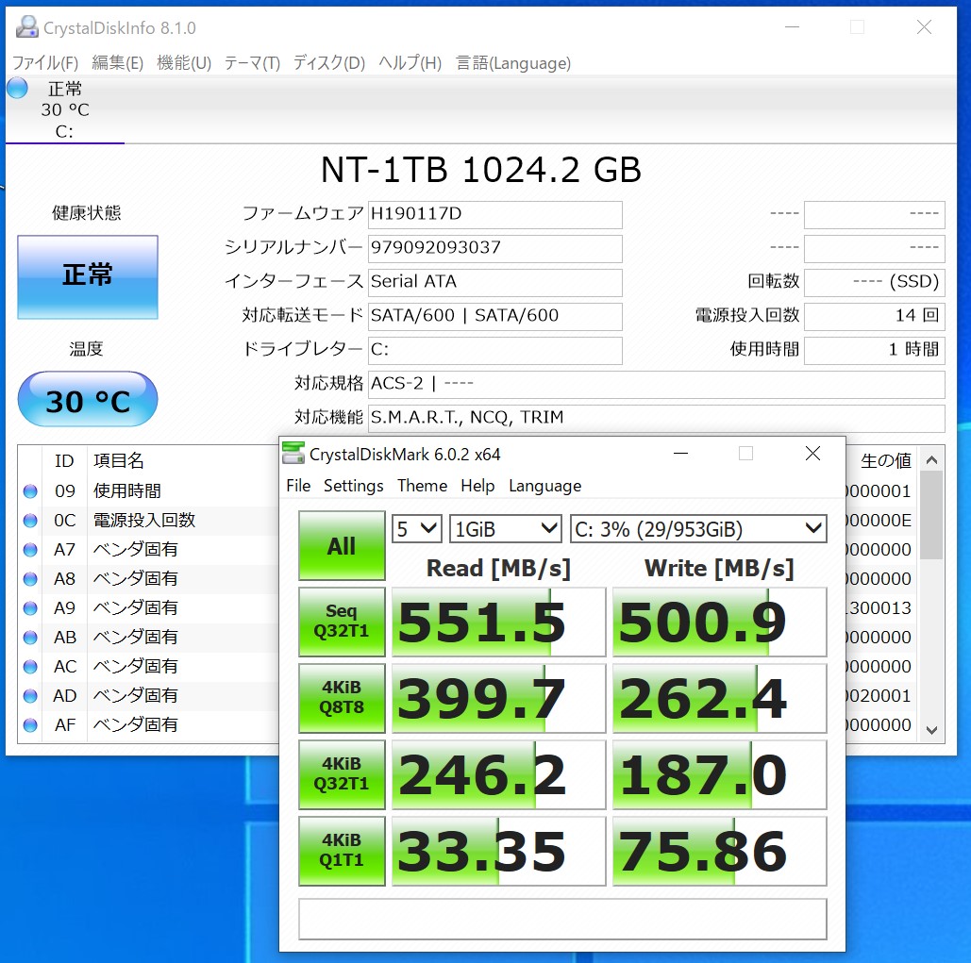
Task: Click the interface field Serial ATA
Action: 494,282
